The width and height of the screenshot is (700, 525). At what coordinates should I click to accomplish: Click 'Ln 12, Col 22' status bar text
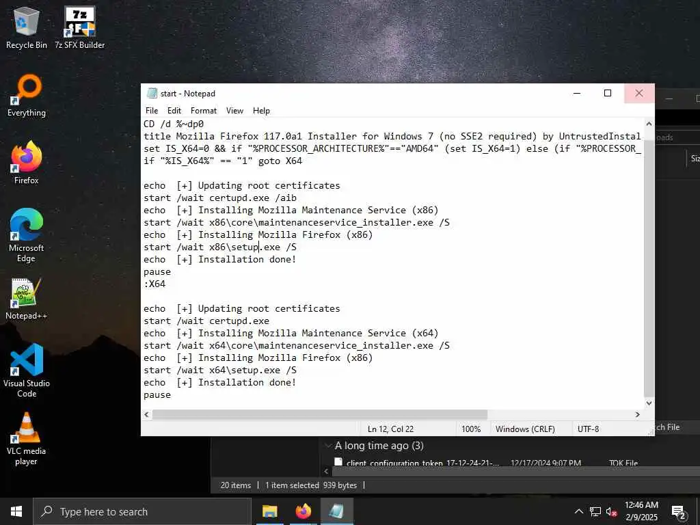click(390, 429)
